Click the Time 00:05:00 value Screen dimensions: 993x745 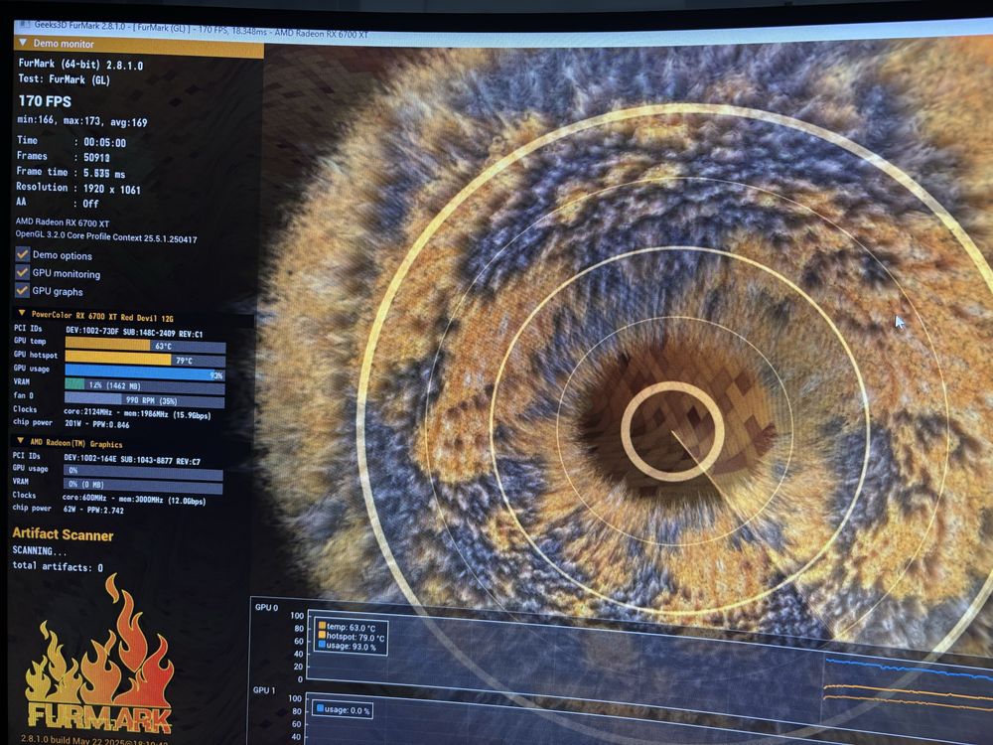pyautogui.click(x=104, y=142)
